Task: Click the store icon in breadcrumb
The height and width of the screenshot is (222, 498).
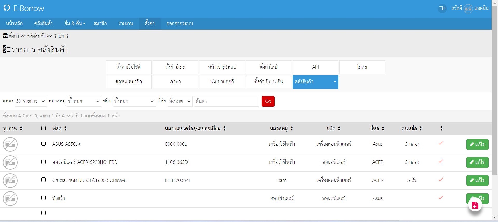Action: click(5, 36)
